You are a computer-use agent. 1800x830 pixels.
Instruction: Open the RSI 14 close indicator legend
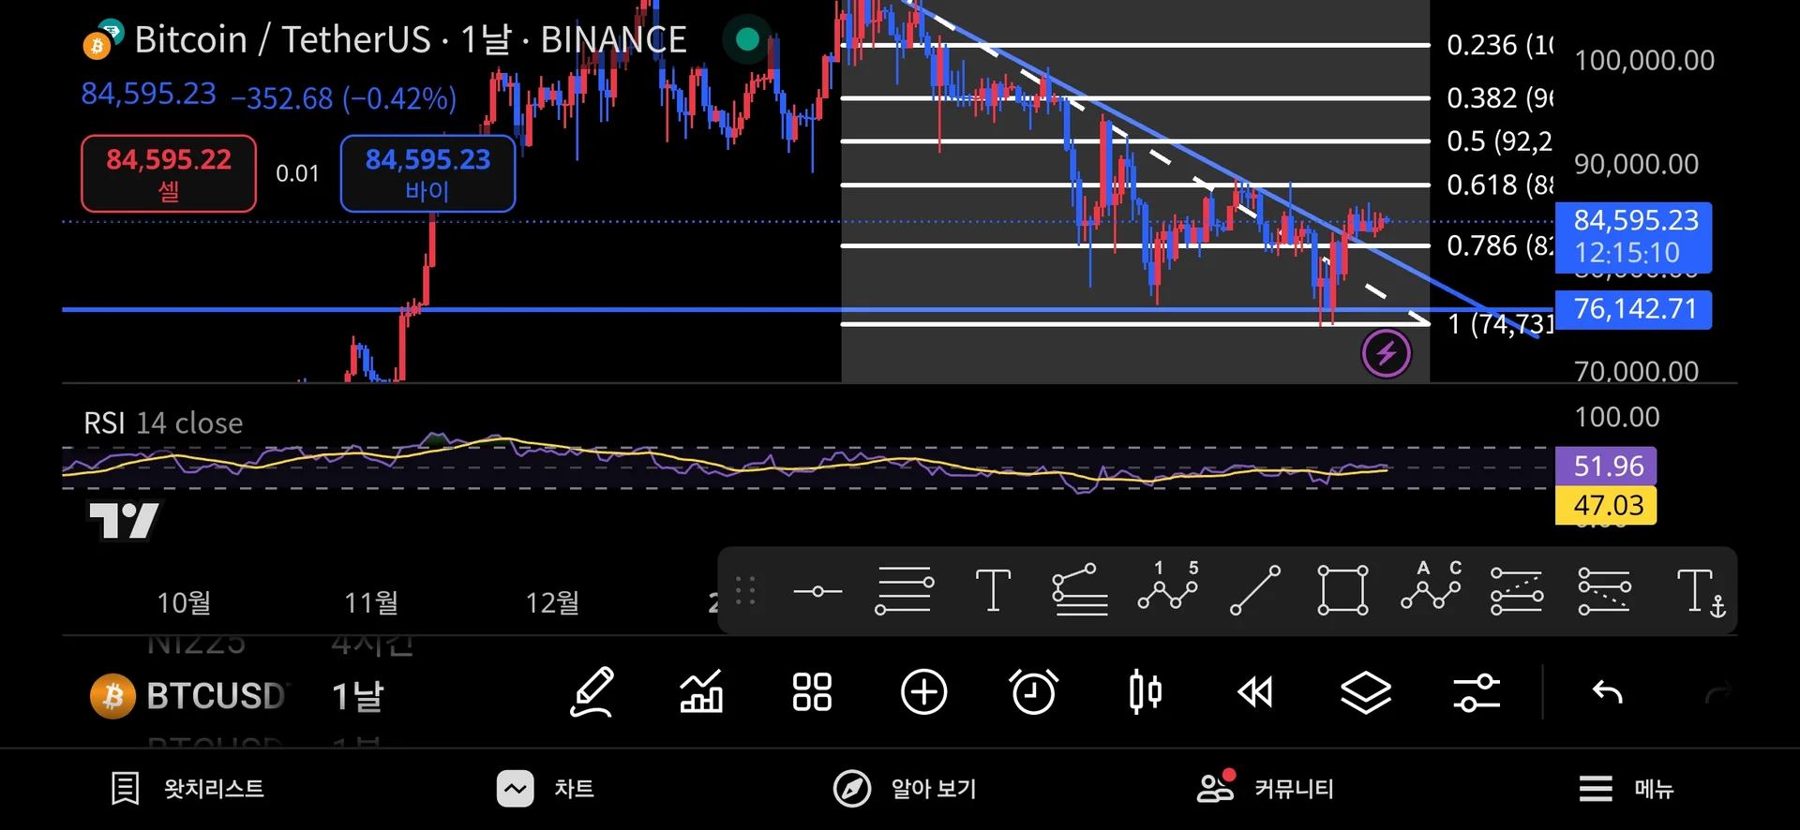coord(163,423)
